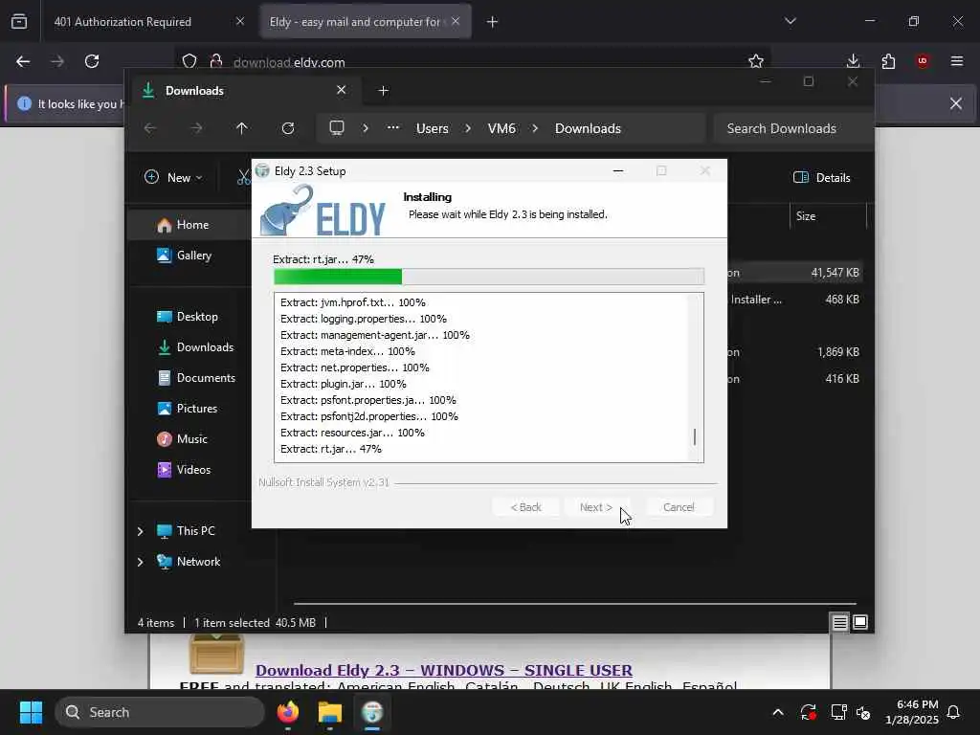Viewport: 980px width, 735px height.
Task: Select the 468 KB Installer file row
Action: pyautogui.click(x=795, y=300)
